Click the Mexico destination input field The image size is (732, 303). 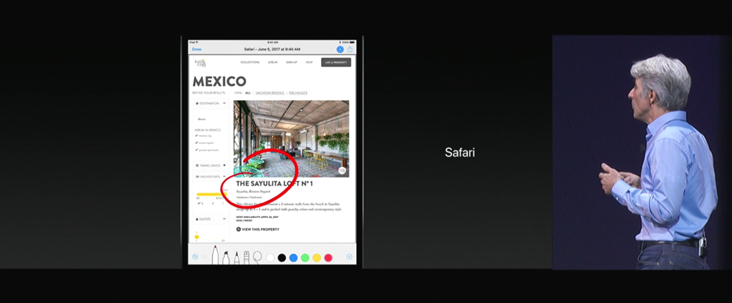pyautogui.click(x=210, y=119)
